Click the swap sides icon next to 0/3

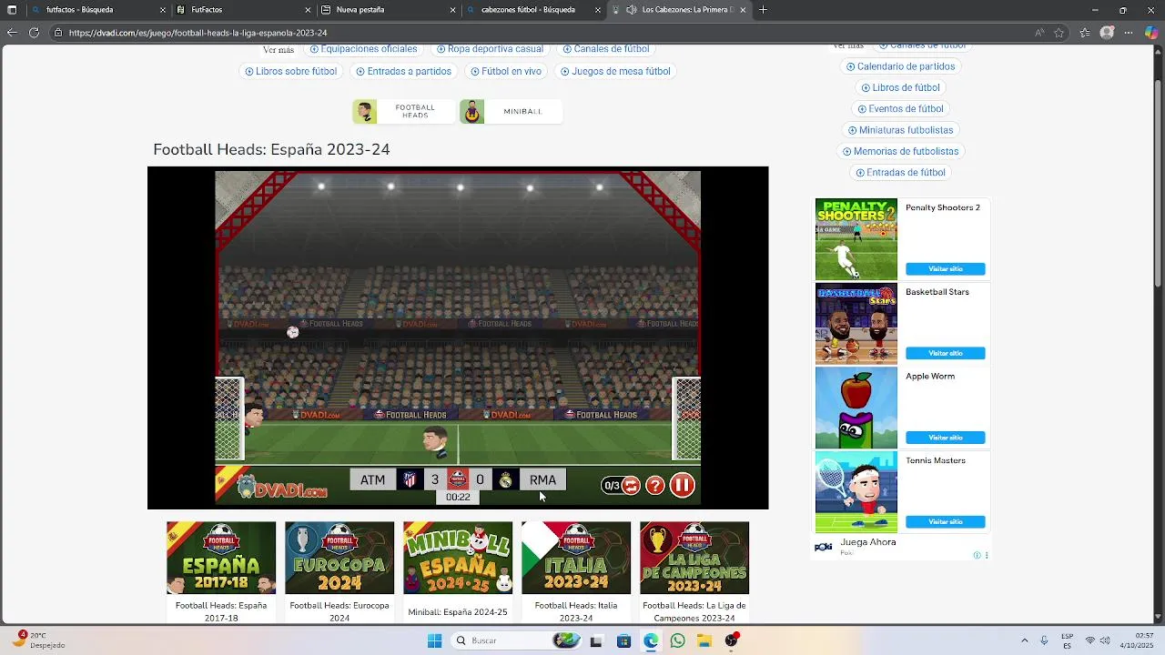pyautogui.click(x=631, y=486)
